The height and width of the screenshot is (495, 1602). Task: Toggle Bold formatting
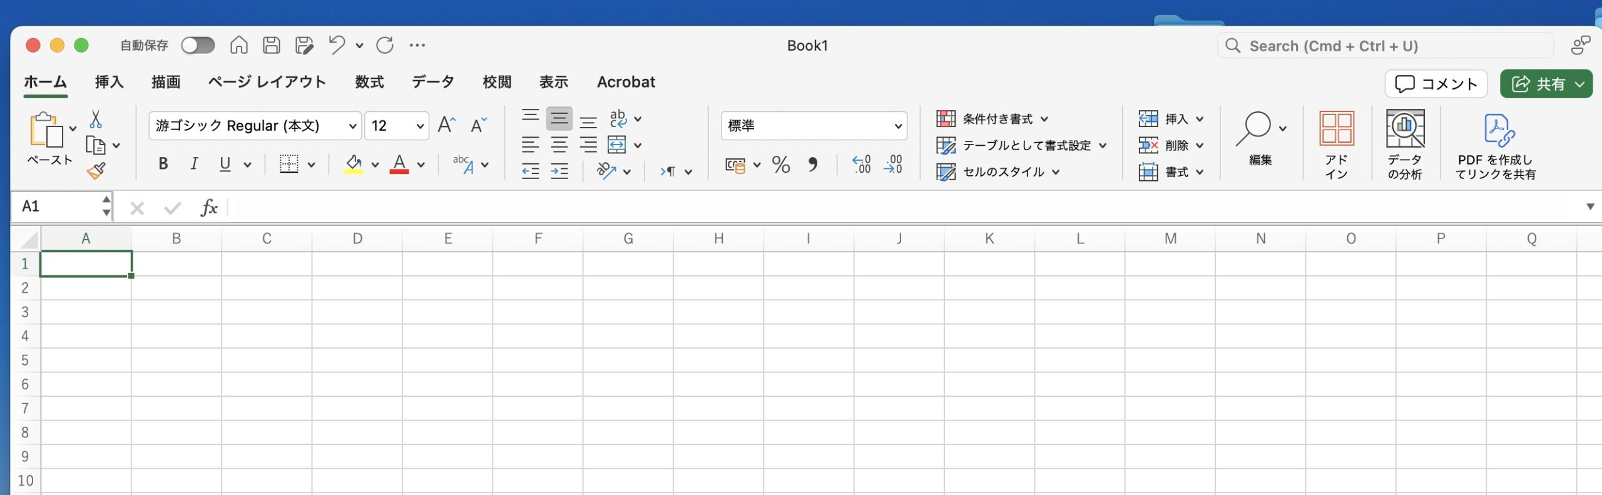pos(163,164)
